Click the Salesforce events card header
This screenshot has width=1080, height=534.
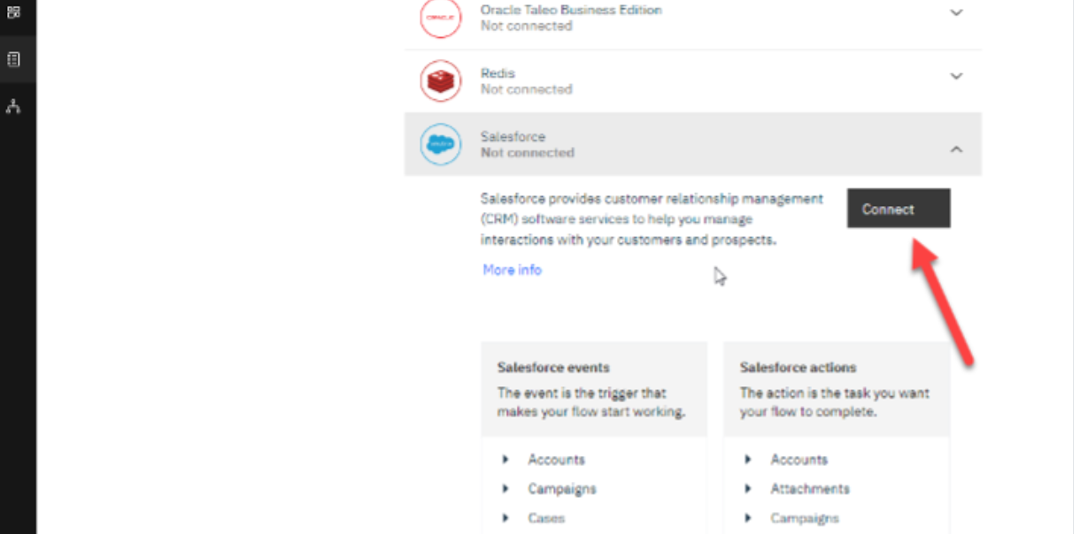[553, 368]
